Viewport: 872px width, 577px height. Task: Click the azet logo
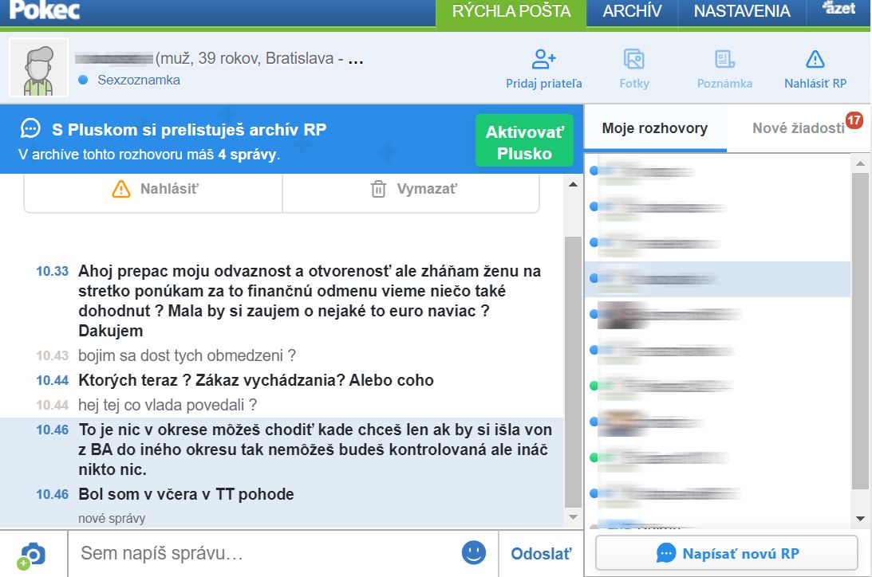(839, 8)
